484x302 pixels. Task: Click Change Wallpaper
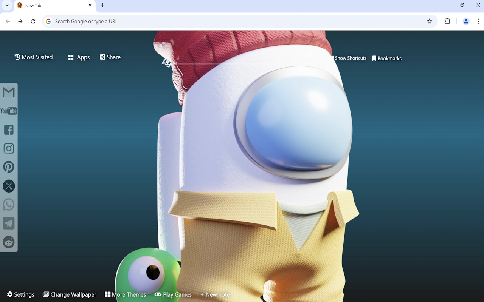tap(70, 294)
